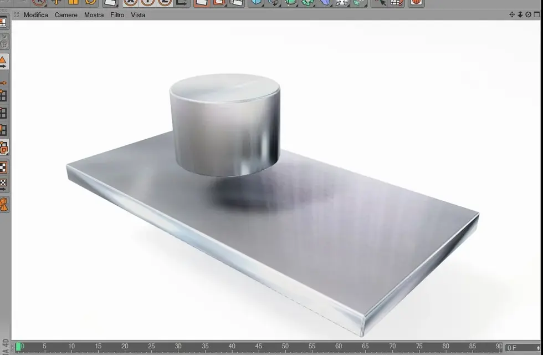Toggle the active view maximize icon

pyautogui.click(x=536, y=14)
